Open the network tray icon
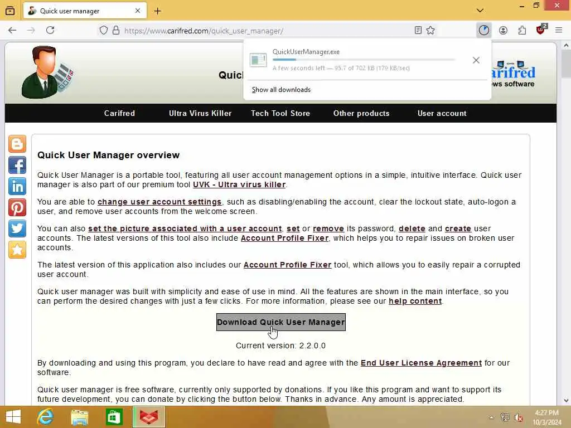Viewport: 571px width, 428px height. (x=505, y=417)
